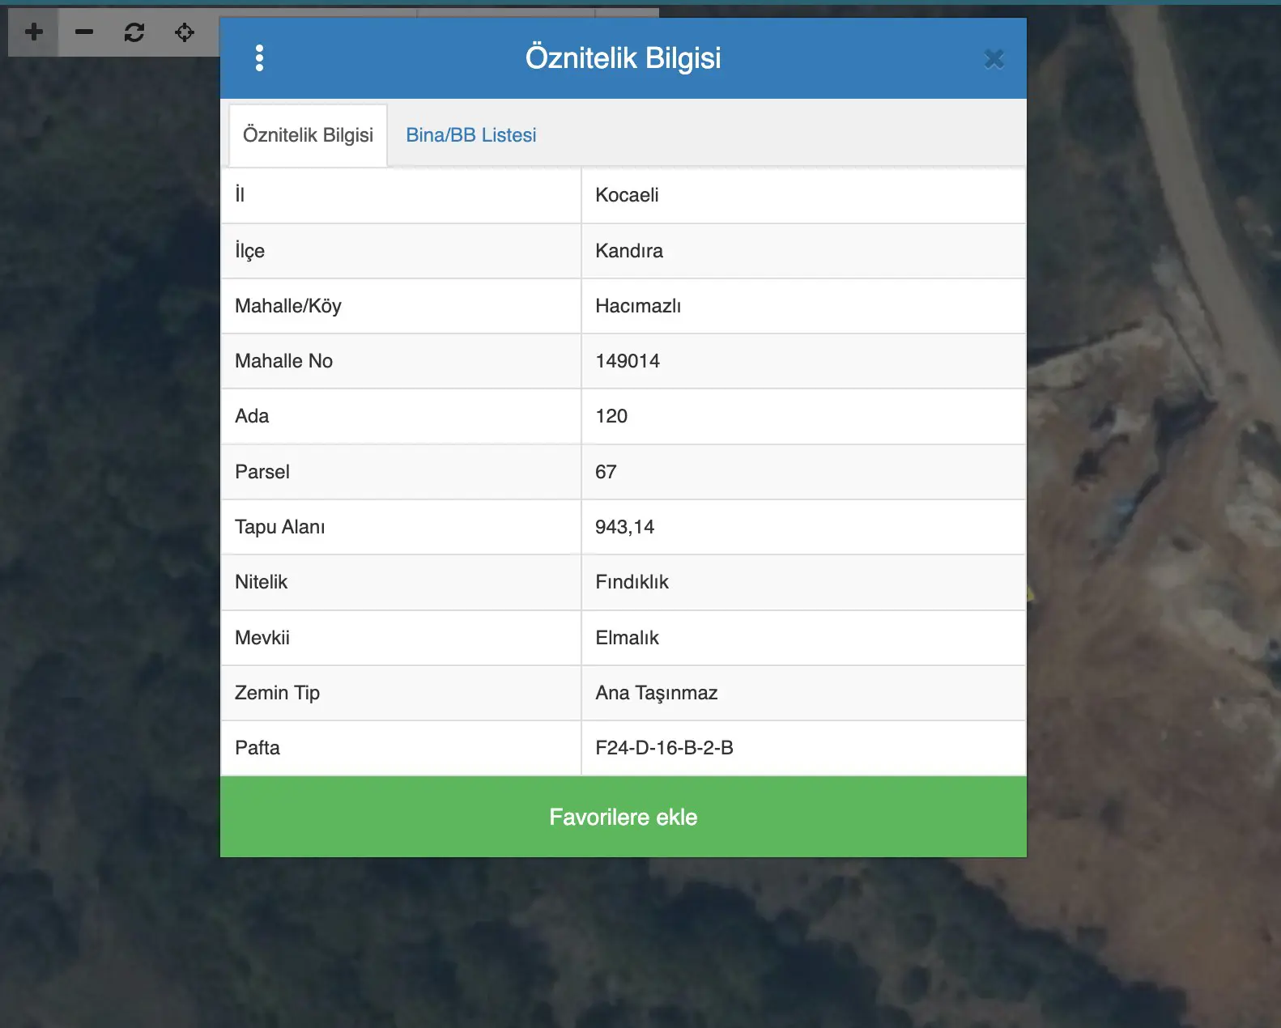1281x1028 pixels.
Task: Select the Kandıra district value
Action: tap(803, 251)
